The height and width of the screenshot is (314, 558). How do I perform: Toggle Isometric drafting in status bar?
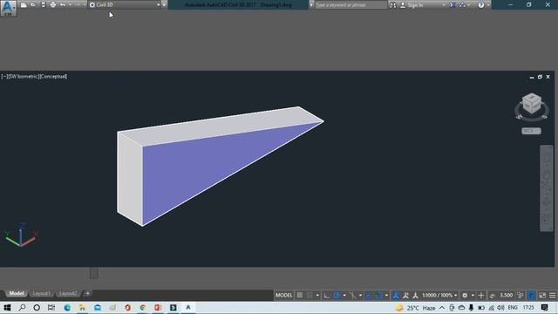coord(352,295)
